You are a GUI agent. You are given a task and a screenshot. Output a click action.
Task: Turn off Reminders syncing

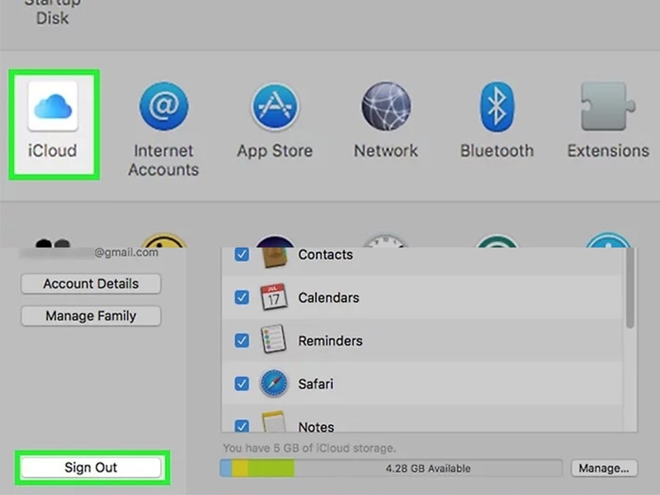(239, 341)
